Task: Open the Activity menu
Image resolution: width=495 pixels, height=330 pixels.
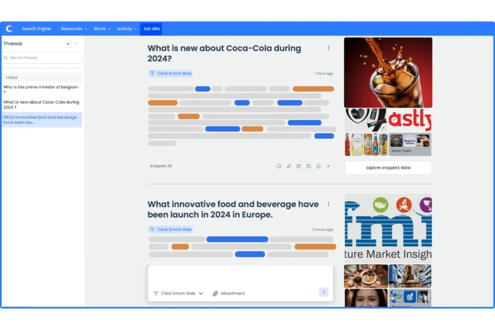Action: (x=126, y=28)
